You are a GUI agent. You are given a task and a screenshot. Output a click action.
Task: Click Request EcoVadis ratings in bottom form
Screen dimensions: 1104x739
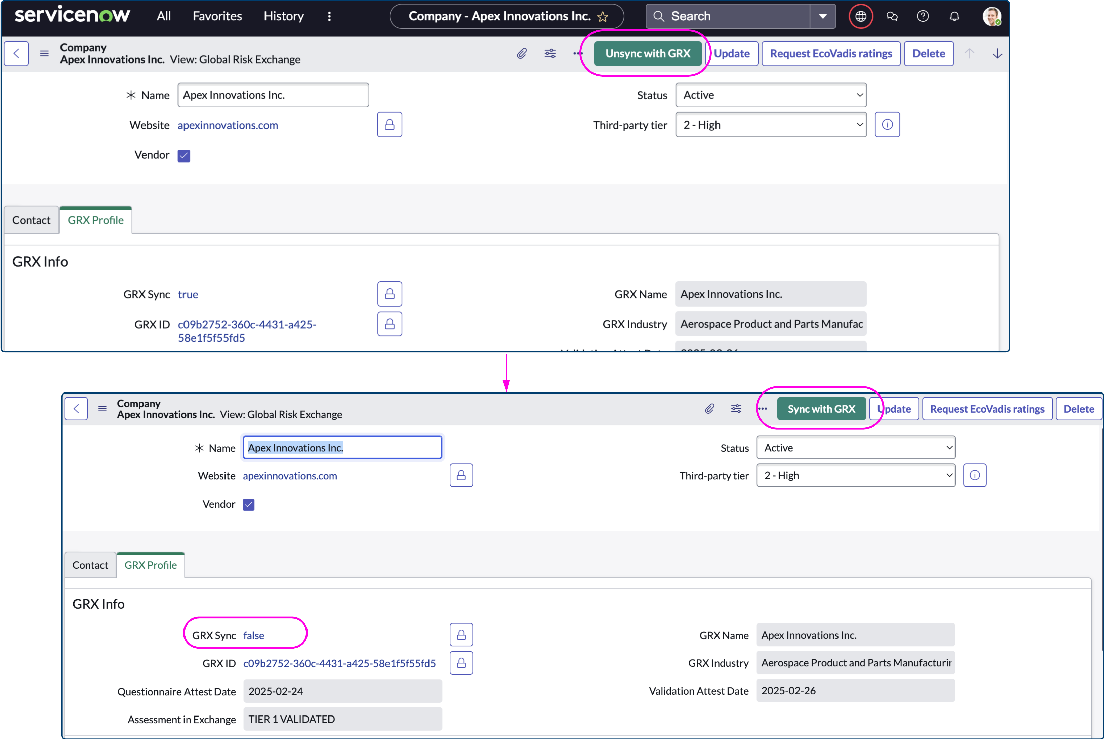pos(987,409)
